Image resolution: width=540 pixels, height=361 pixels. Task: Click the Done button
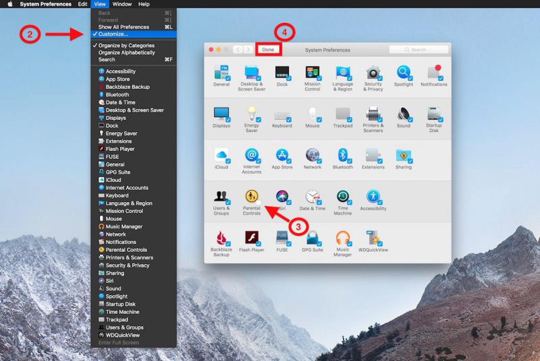(x=268, y=49)
